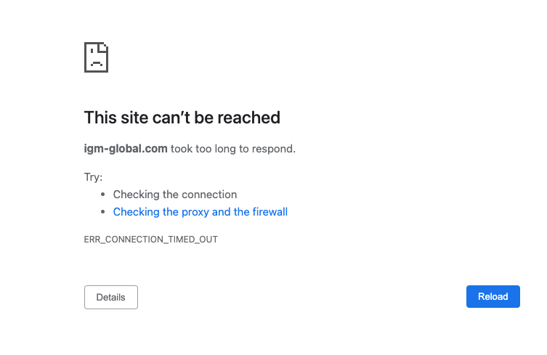The height and width of the screenshot is (355, 547).
Task: Click the "took too long to respond" text
Action: click(x=233, y=149)
